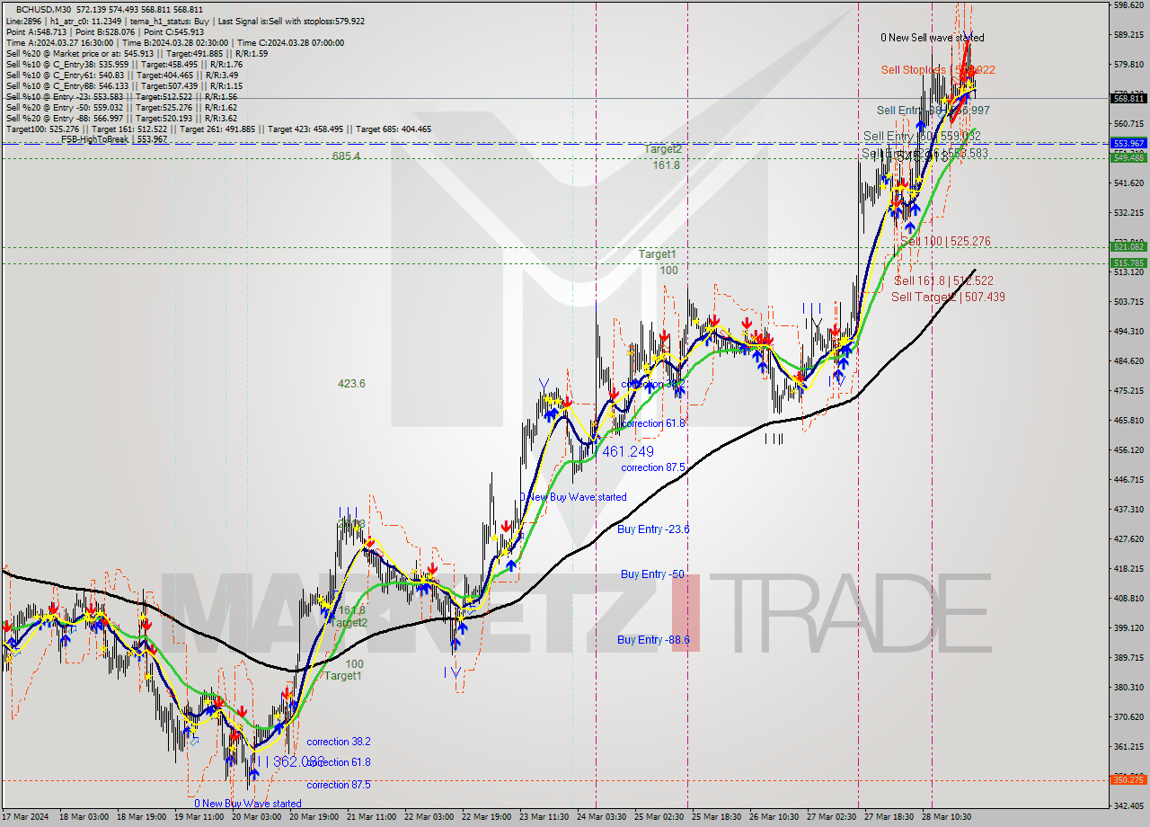
Task: Select the '24 Mar 03:30' time label
Action: [x=602, y=817]
